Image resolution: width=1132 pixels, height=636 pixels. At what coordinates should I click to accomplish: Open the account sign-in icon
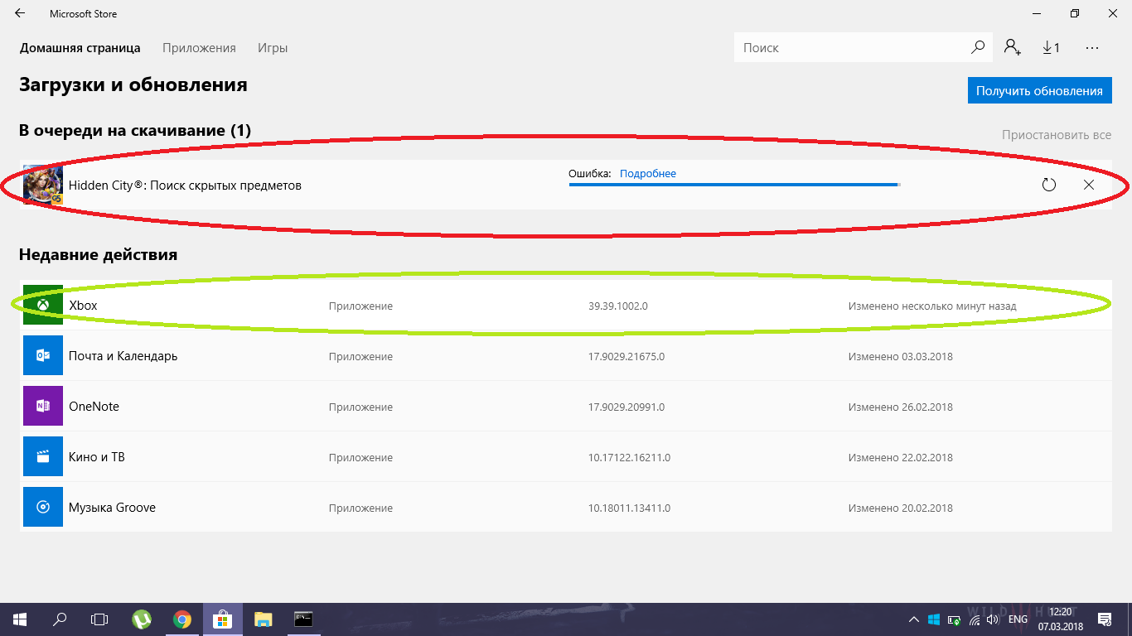tap(1013, 47)
